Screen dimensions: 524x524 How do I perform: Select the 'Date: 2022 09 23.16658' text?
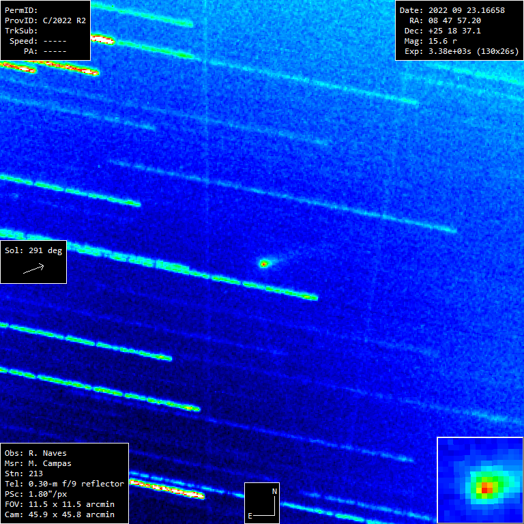452,10
